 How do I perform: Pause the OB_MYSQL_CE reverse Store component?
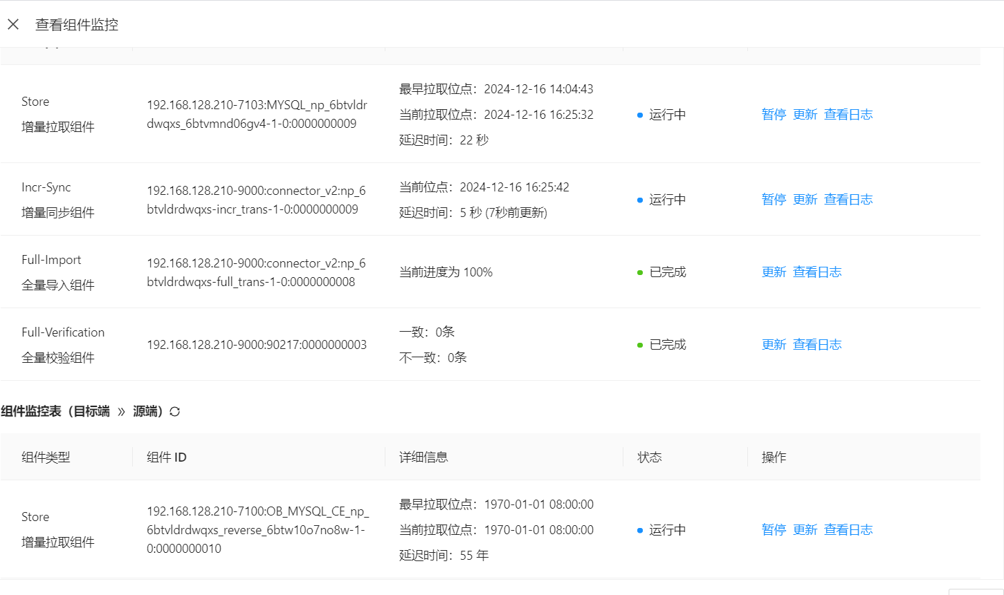tap(774, 530)
